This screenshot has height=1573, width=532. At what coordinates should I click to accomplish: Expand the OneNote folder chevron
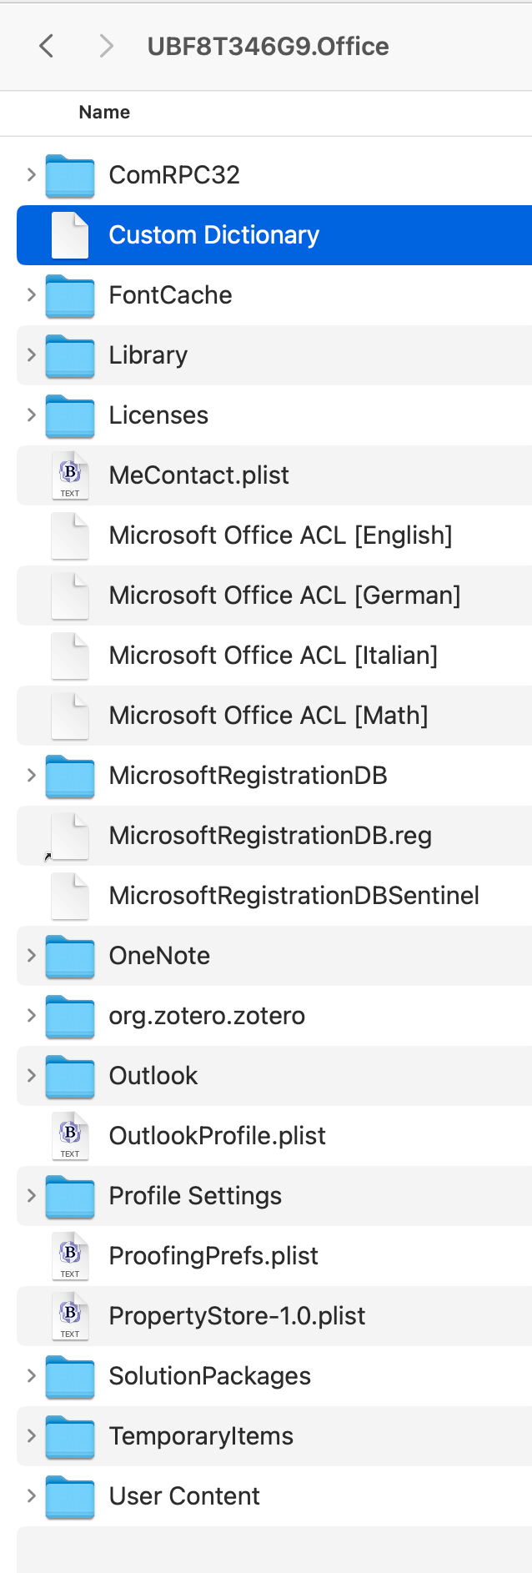31,955
